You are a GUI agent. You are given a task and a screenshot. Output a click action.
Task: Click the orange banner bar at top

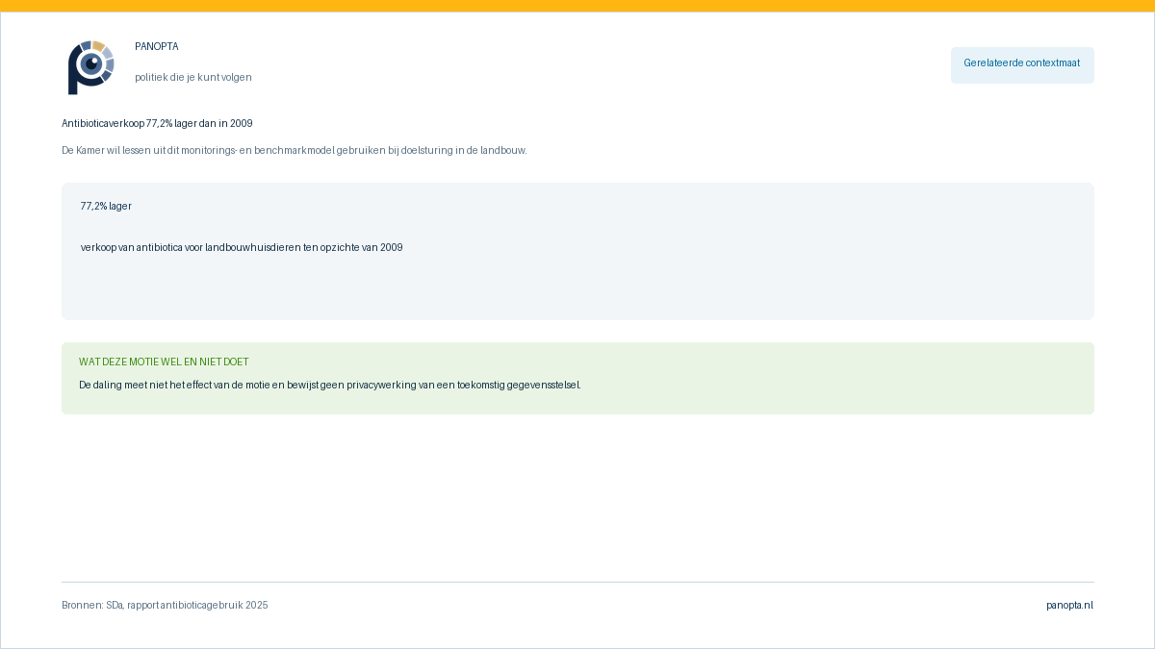pyautogui.click(x=577, y=6)
